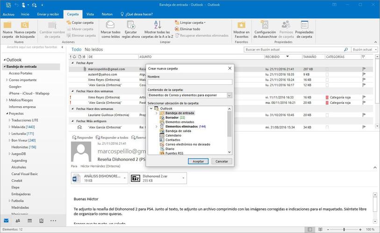Screen dimensions: 380x233
Task: Open Limpiar carpeta dropdown
Action: [x=190, y=22]
